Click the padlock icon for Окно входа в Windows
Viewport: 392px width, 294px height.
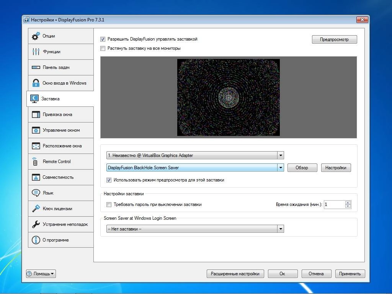[x=36, y=83]
